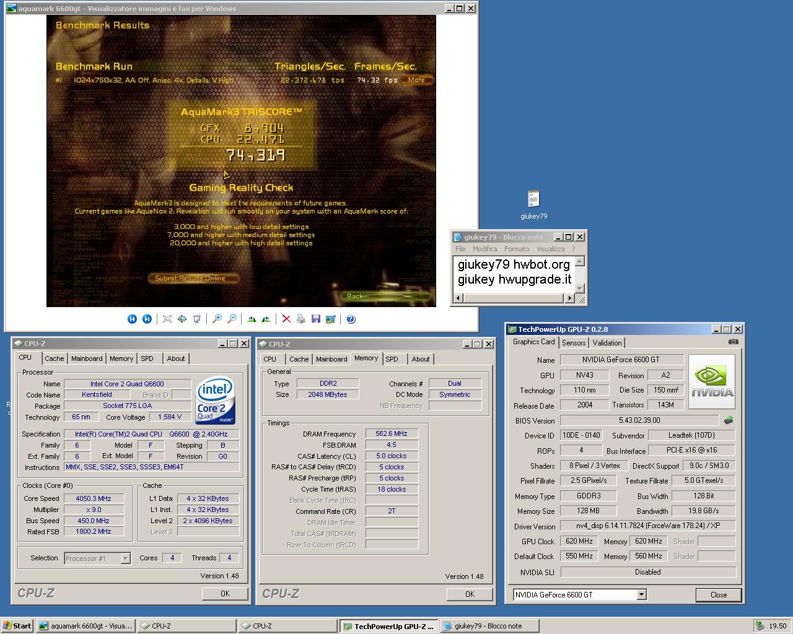
Task: Open the Windows Start menu
Action: point(17,626)
